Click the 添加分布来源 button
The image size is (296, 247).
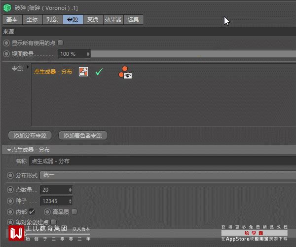30,135
